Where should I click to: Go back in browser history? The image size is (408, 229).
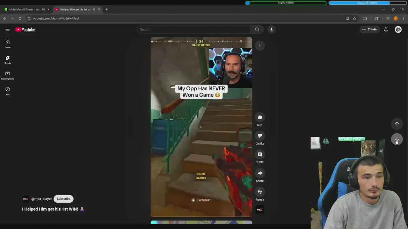pyautogui.click(x=5, y=18)
